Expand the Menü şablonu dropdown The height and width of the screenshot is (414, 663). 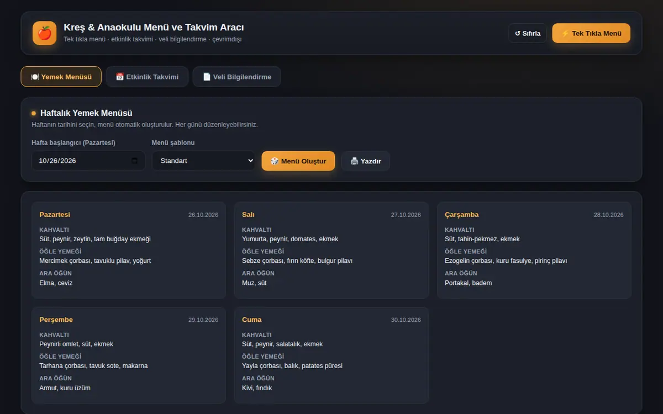[204, 161]
